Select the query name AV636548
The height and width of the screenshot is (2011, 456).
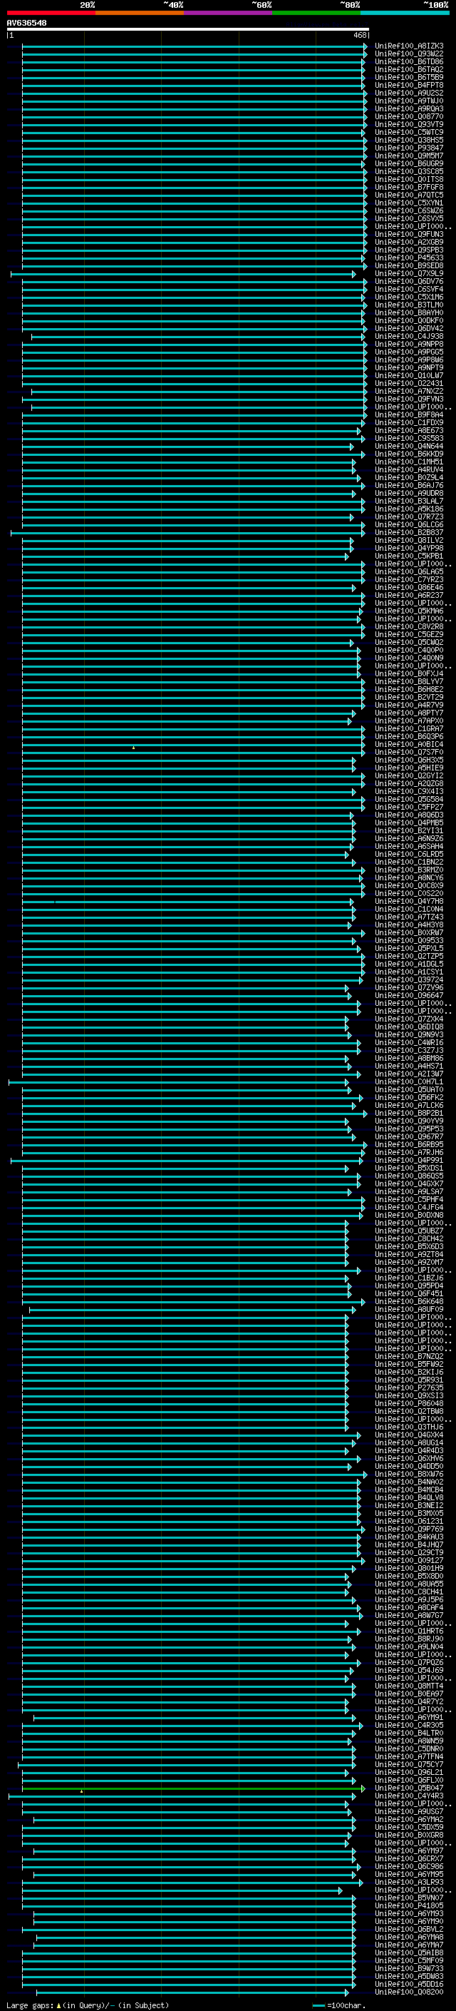[26, 24]
